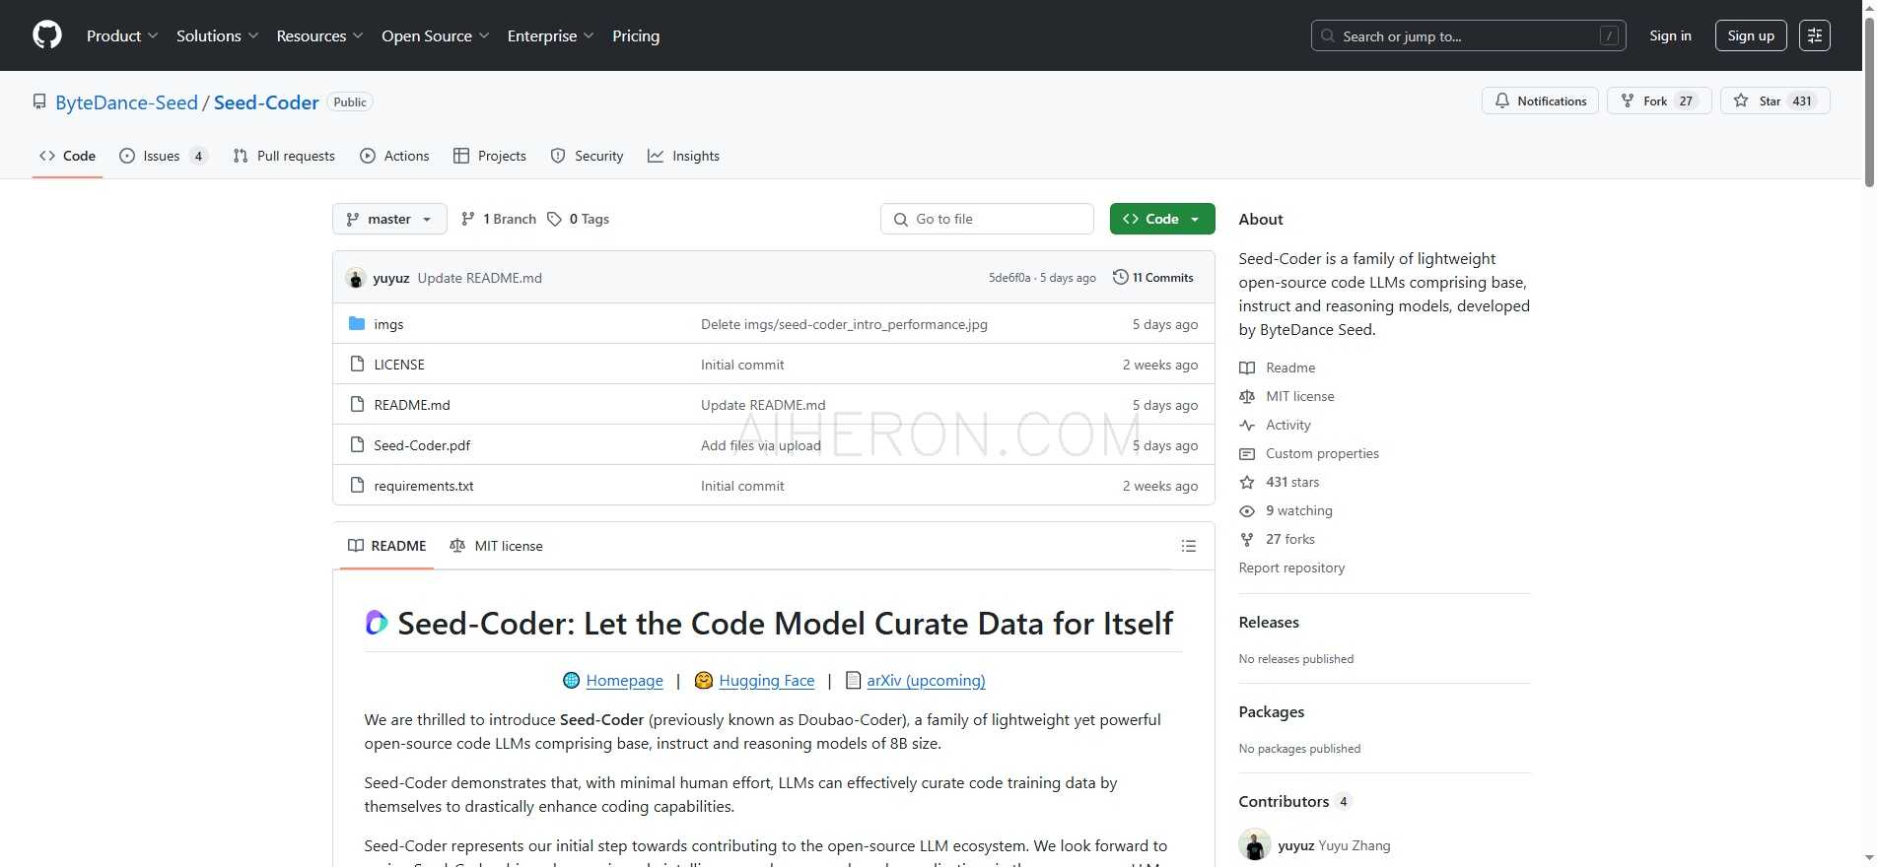Open the Pull requests tab
Screen dimensions: 1877x867
(x=284, y=156)
